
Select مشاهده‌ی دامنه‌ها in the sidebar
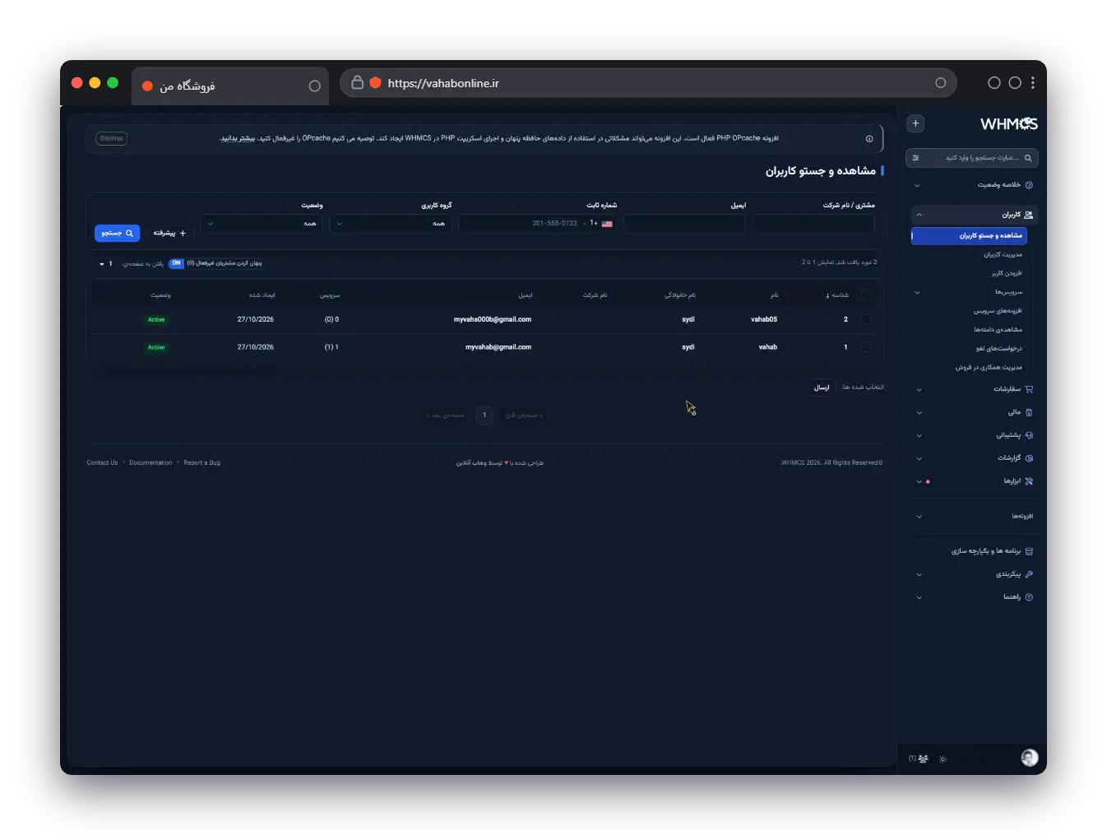pos(998,330)
